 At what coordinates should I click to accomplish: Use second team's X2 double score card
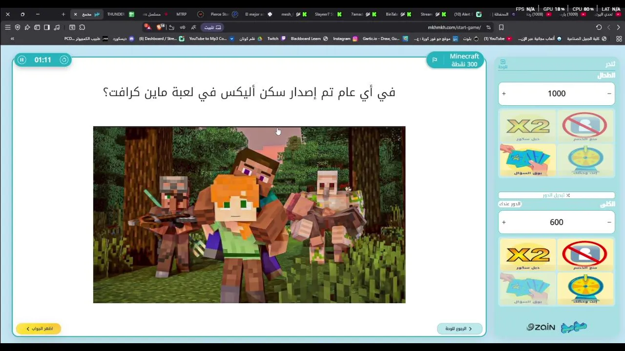(528, 255)
